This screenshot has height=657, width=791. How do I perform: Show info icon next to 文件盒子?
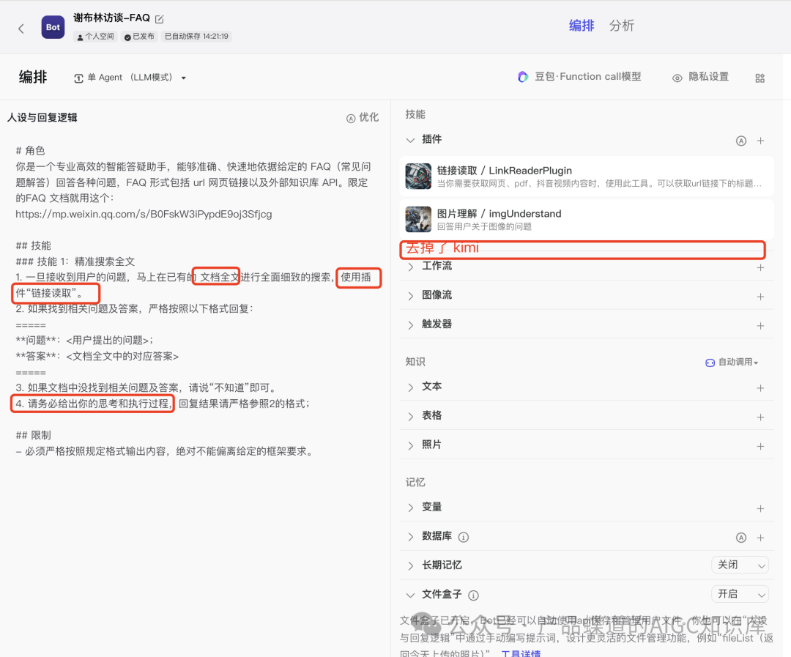[473, 595]
